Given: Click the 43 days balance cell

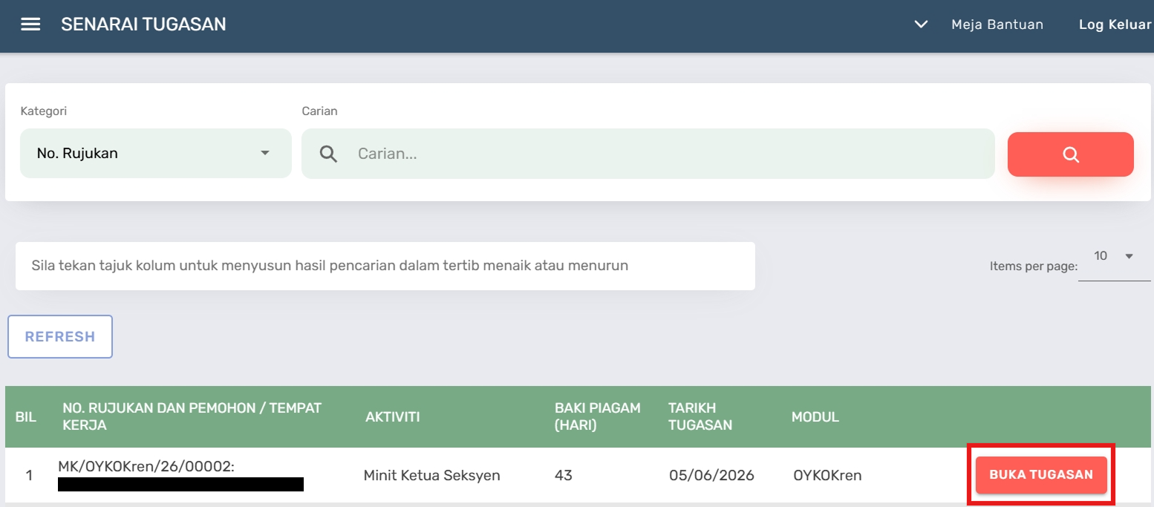Looking at the screenshot, I should click(x=564, y=475).
